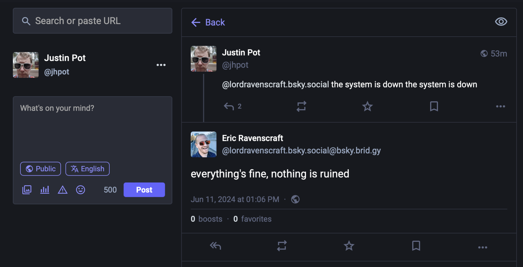Attach an image to the new post
This screenshot has width=523, height=267.
[x=26, y=190]
